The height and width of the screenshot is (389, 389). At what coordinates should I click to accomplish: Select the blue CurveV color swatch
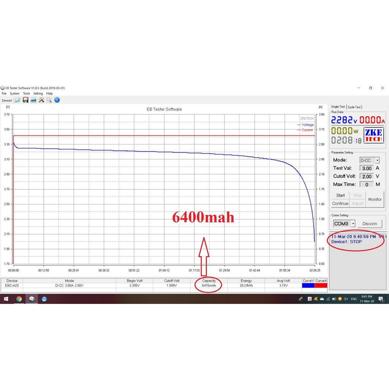tap(308, 285)
